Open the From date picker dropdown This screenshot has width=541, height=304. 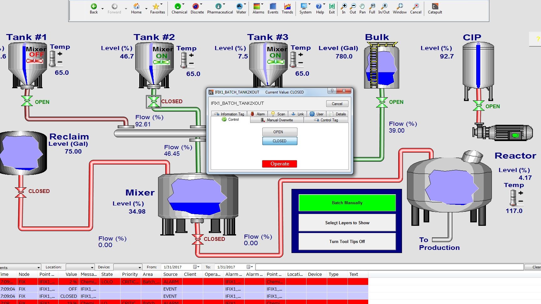(196, 267)
